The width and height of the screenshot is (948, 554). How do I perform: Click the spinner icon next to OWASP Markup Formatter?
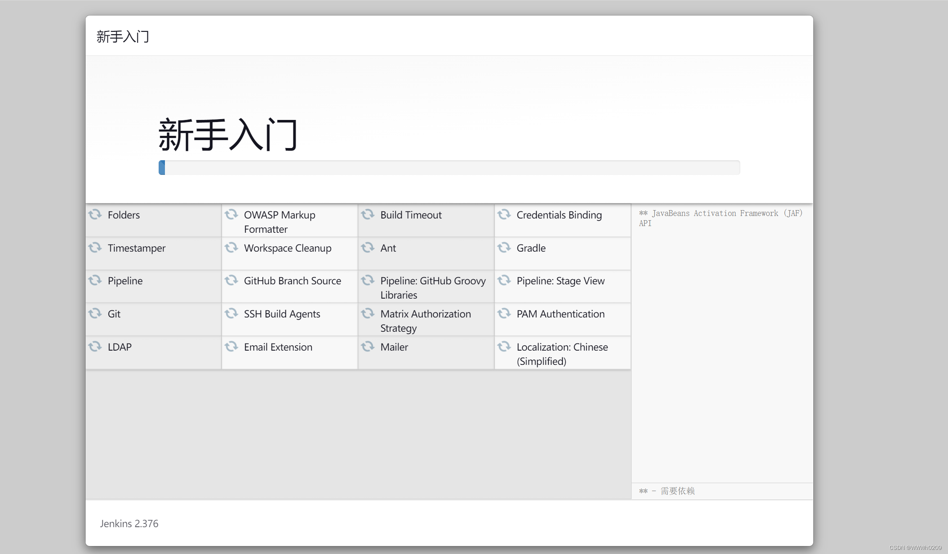tap(231, 214)
